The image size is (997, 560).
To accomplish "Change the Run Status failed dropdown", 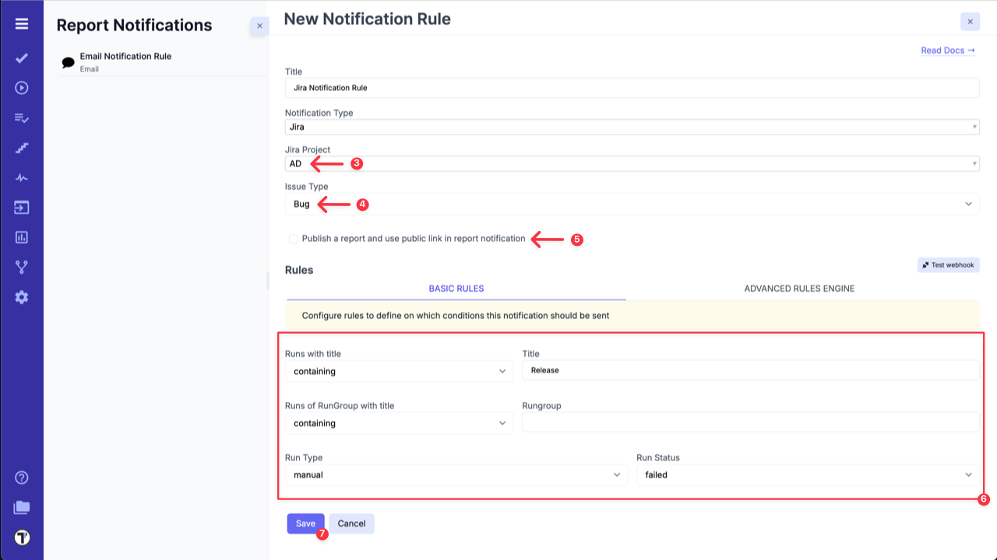I will pos(808,474).
